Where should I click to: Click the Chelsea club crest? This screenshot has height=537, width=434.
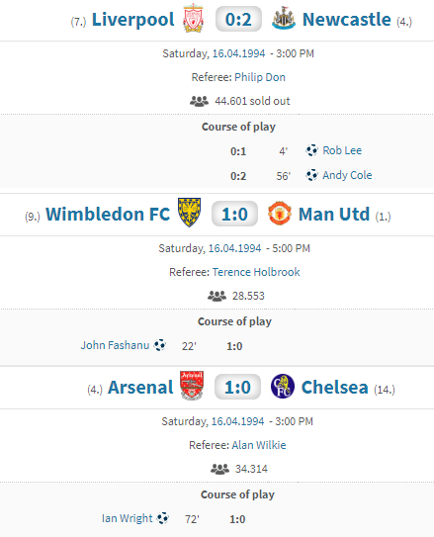[283, 387]
